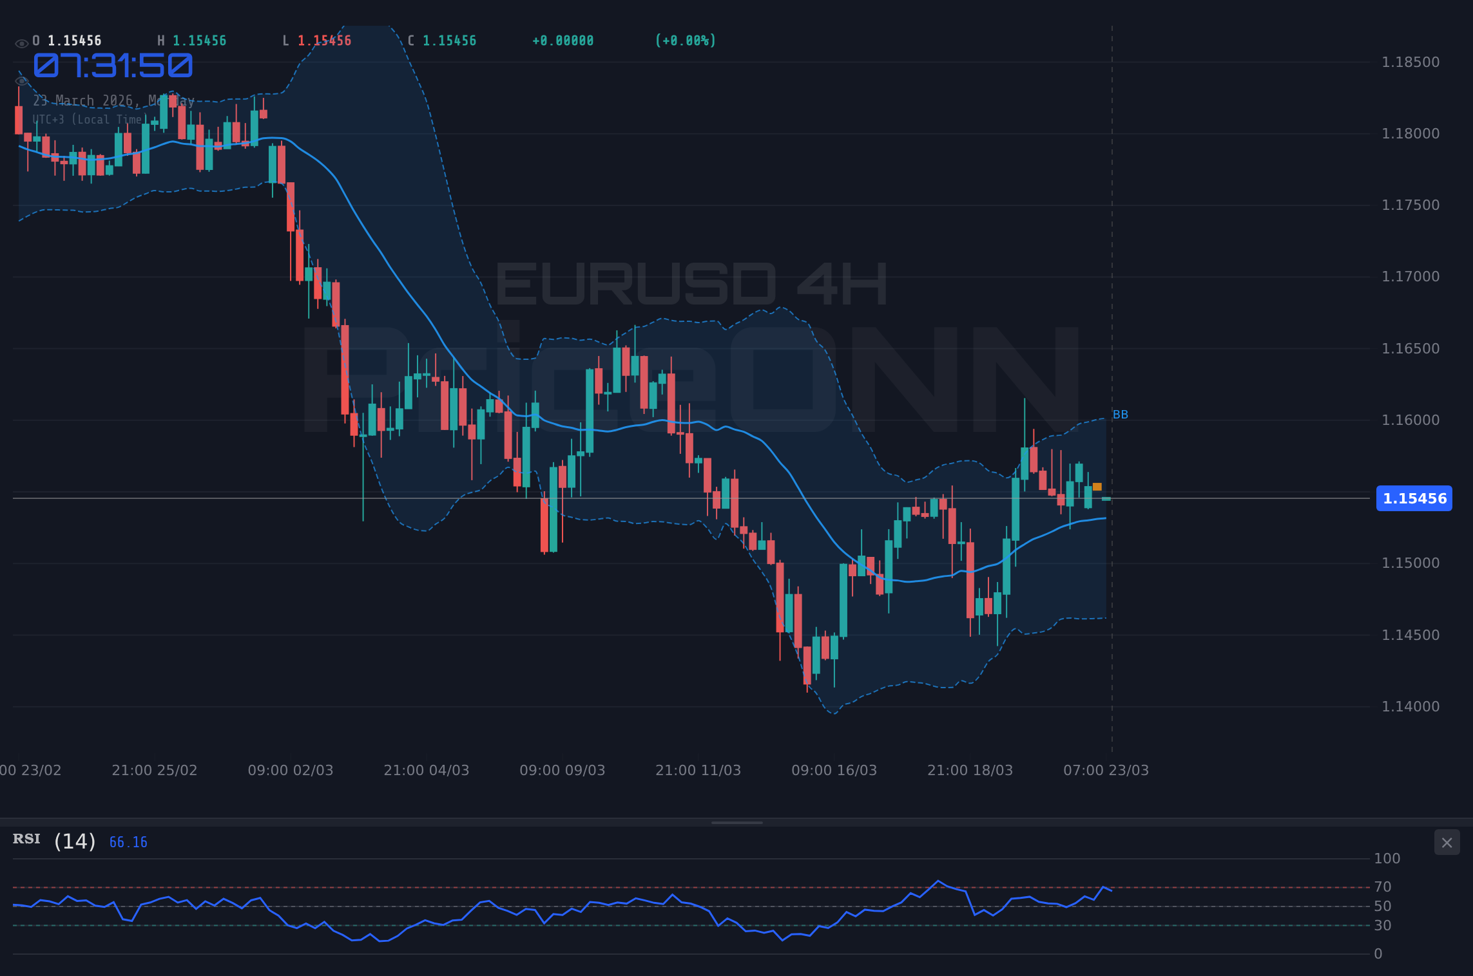This screenshot has width=1473, height=976.
Task: Select the 07:00 23/03 time axis label
Action: 1106,770
